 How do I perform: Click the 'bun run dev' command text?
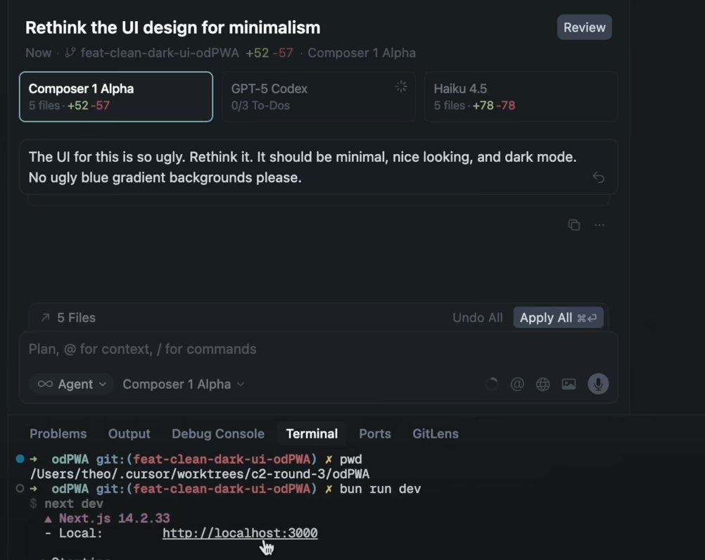[380, 489]
